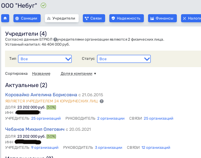
Task: Open Чебанов's 3 организации director link
Action: [x=109, y=148]
